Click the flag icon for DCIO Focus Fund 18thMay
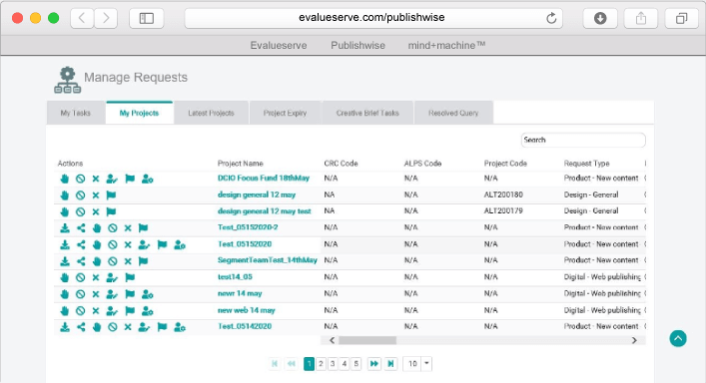 [x=130, y=179]
